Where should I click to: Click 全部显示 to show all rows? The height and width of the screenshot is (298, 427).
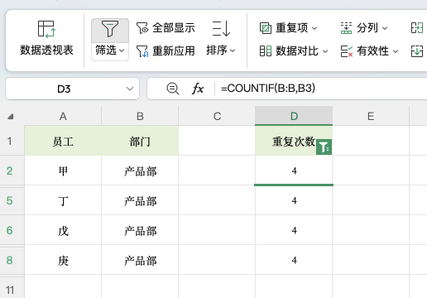[166, 28]
